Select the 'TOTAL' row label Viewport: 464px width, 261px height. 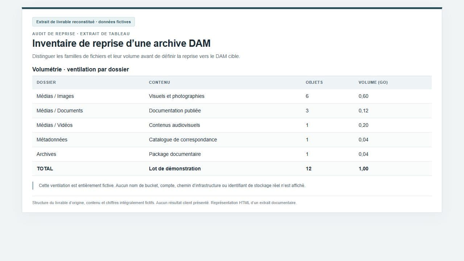click(x=45, y=169)
